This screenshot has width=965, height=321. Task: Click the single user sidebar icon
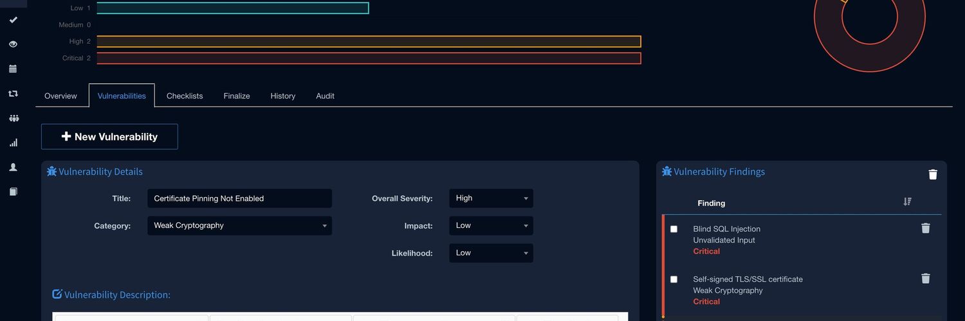(13, 167)
